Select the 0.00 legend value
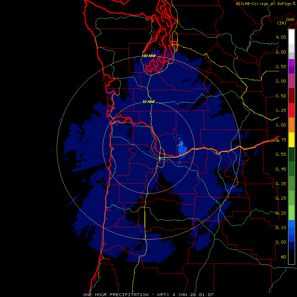This screenshot has width=297, height=297. click(281, 242)
